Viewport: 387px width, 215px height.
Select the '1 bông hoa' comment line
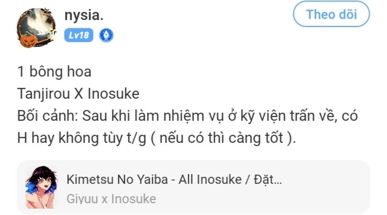point(54,72)
